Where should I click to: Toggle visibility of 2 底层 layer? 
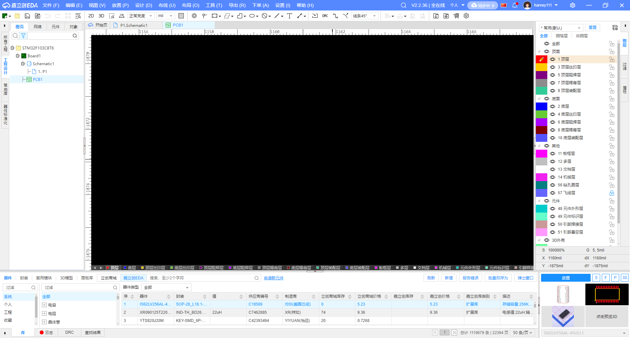pos(553,106)
